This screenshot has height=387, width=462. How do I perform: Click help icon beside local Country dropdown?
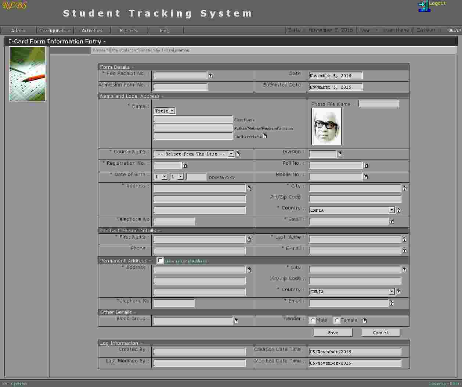[x=398, y=210]
